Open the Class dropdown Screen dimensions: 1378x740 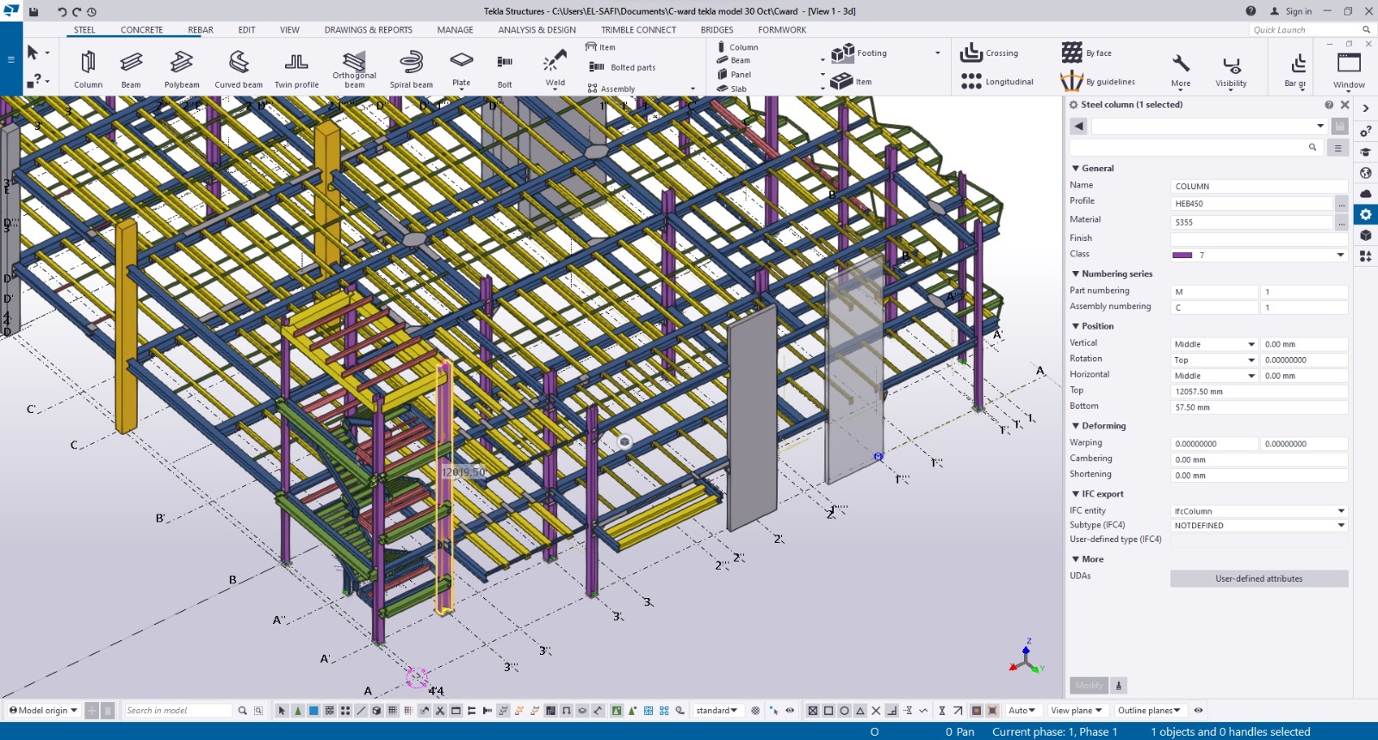pos(1340,255)
